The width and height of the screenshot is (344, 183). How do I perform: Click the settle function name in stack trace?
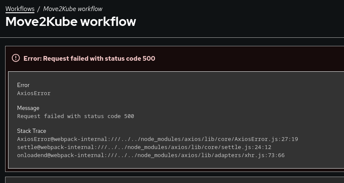[27, 147]
